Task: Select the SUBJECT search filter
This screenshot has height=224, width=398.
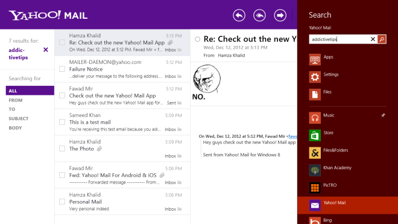Action: [19, 118]
